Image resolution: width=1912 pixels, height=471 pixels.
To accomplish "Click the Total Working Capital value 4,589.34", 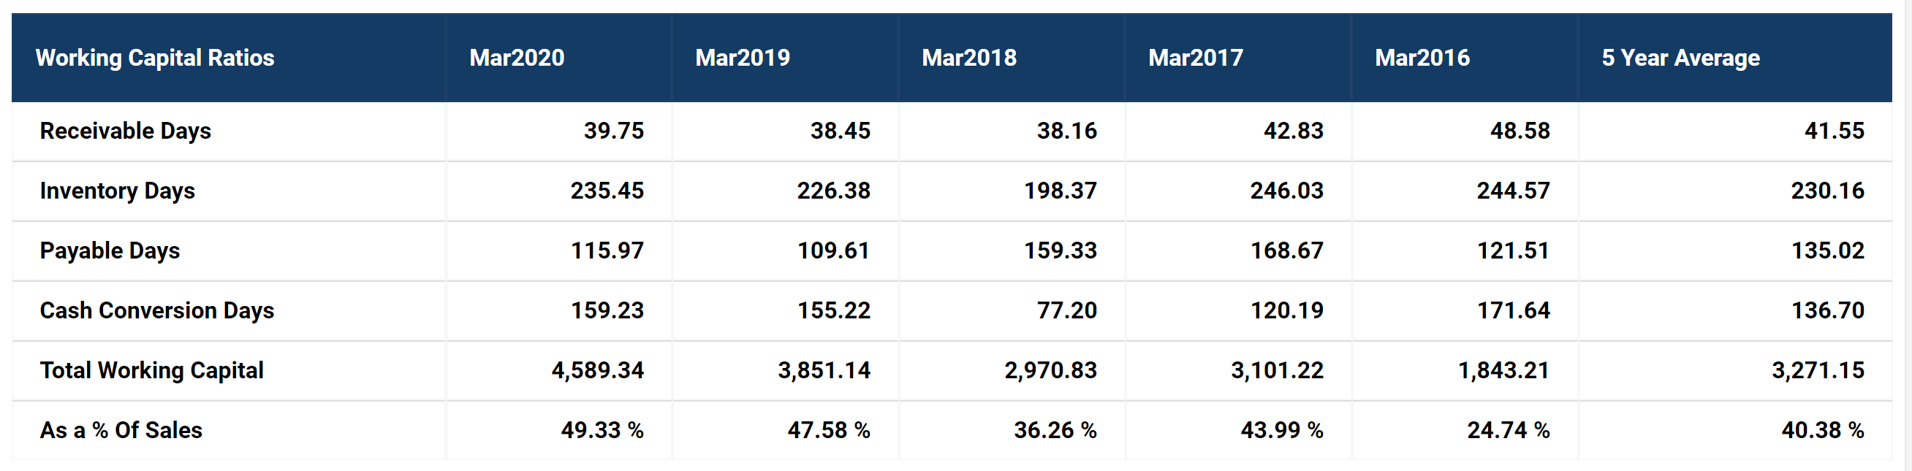I will click(x=598, y=370).
